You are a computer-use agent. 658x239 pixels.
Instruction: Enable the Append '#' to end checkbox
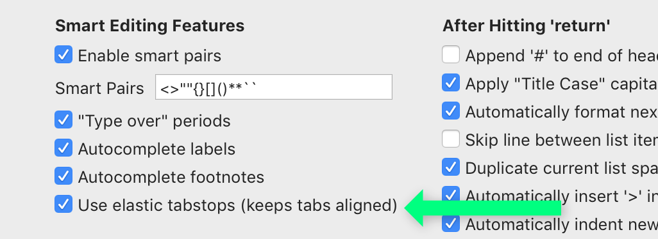coord(451,55)
